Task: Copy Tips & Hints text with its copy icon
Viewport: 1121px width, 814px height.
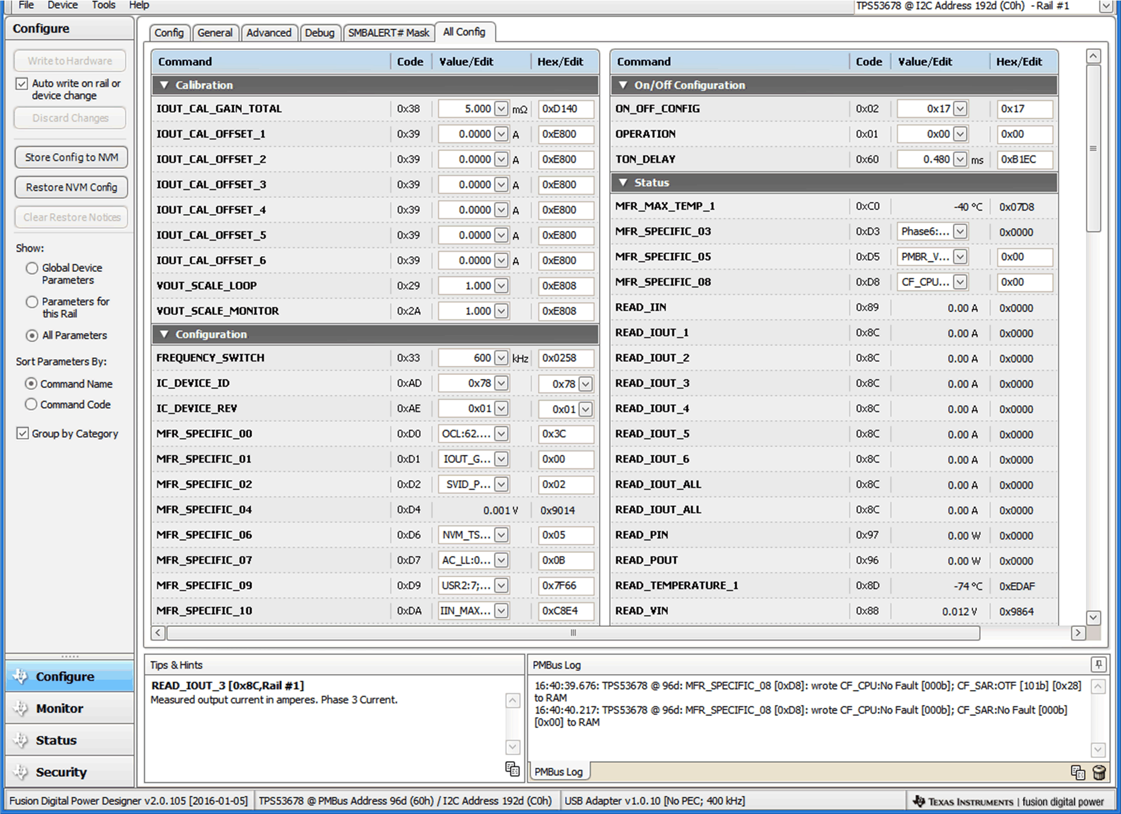Action: coord(512,769)
